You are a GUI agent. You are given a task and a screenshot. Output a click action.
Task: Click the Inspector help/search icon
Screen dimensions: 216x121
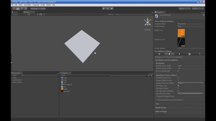(x=204, y=15)
